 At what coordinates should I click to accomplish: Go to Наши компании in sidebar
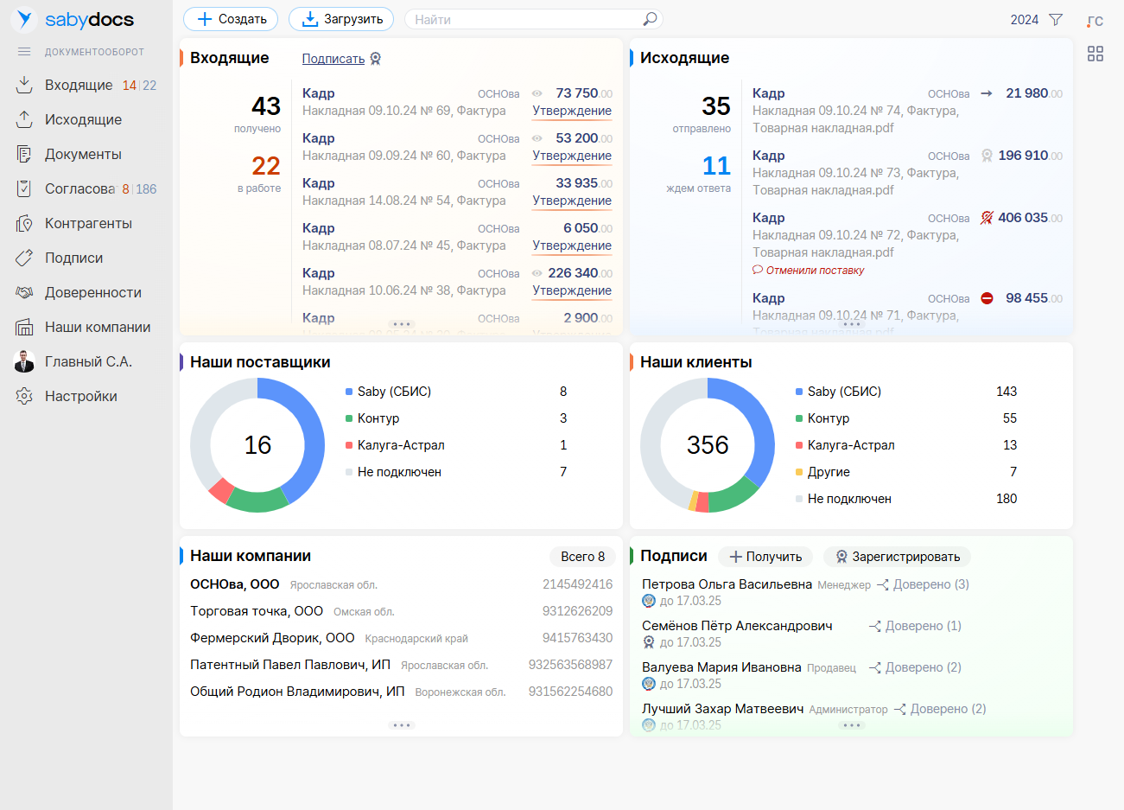98,327
